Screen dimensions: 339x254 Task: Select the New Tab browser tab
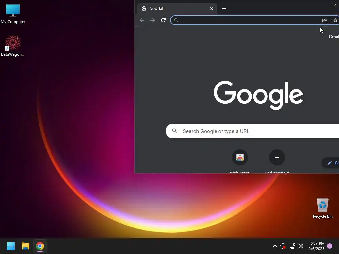[x=177, y=9]
